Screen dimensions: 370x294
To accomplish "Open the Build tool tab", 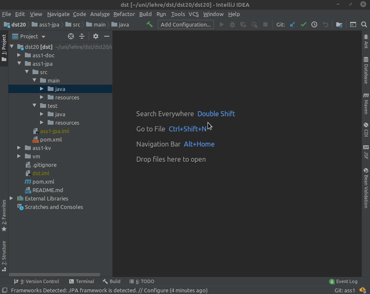I will point(112,281).
